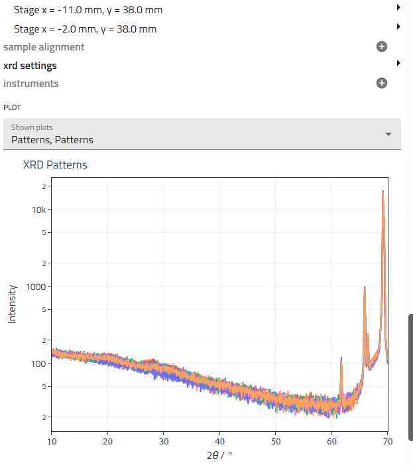Select the Stage x = -11.0 mm entry text
Image resolution: width=413 pixels, height=465 pixels.
point(88,11)
